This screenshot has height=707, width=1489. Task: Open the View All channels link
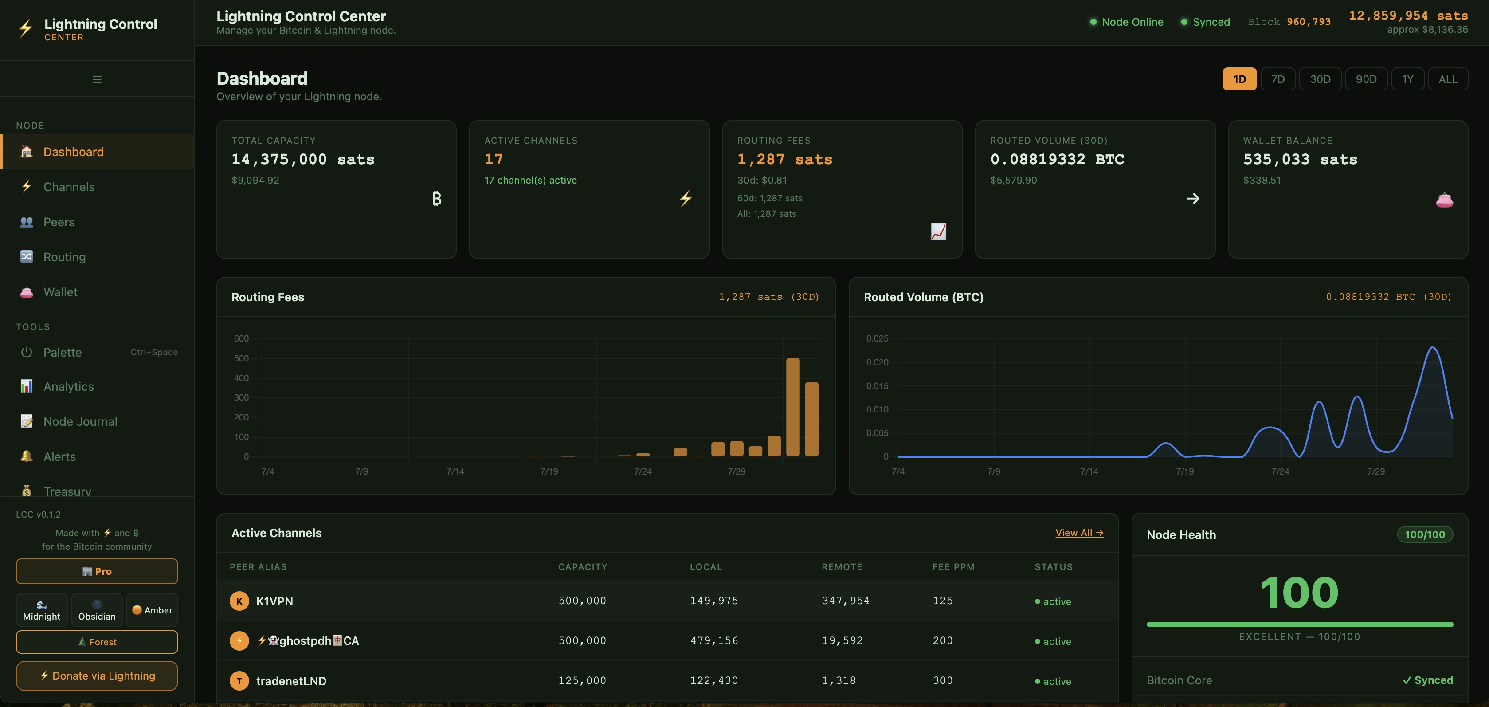click(1078, 533)
